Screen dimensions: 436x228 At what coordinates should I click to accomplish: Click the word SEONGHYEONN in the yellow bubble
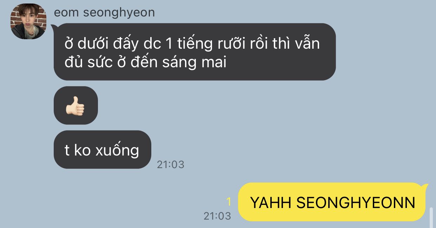tap(356, 202)
